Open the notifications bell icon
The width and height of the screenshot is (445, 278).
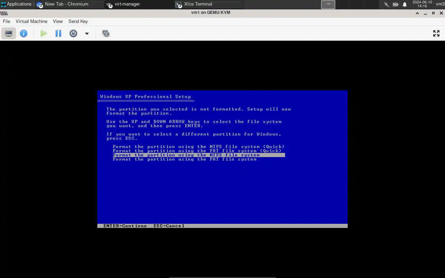click(x=405, y=5)
